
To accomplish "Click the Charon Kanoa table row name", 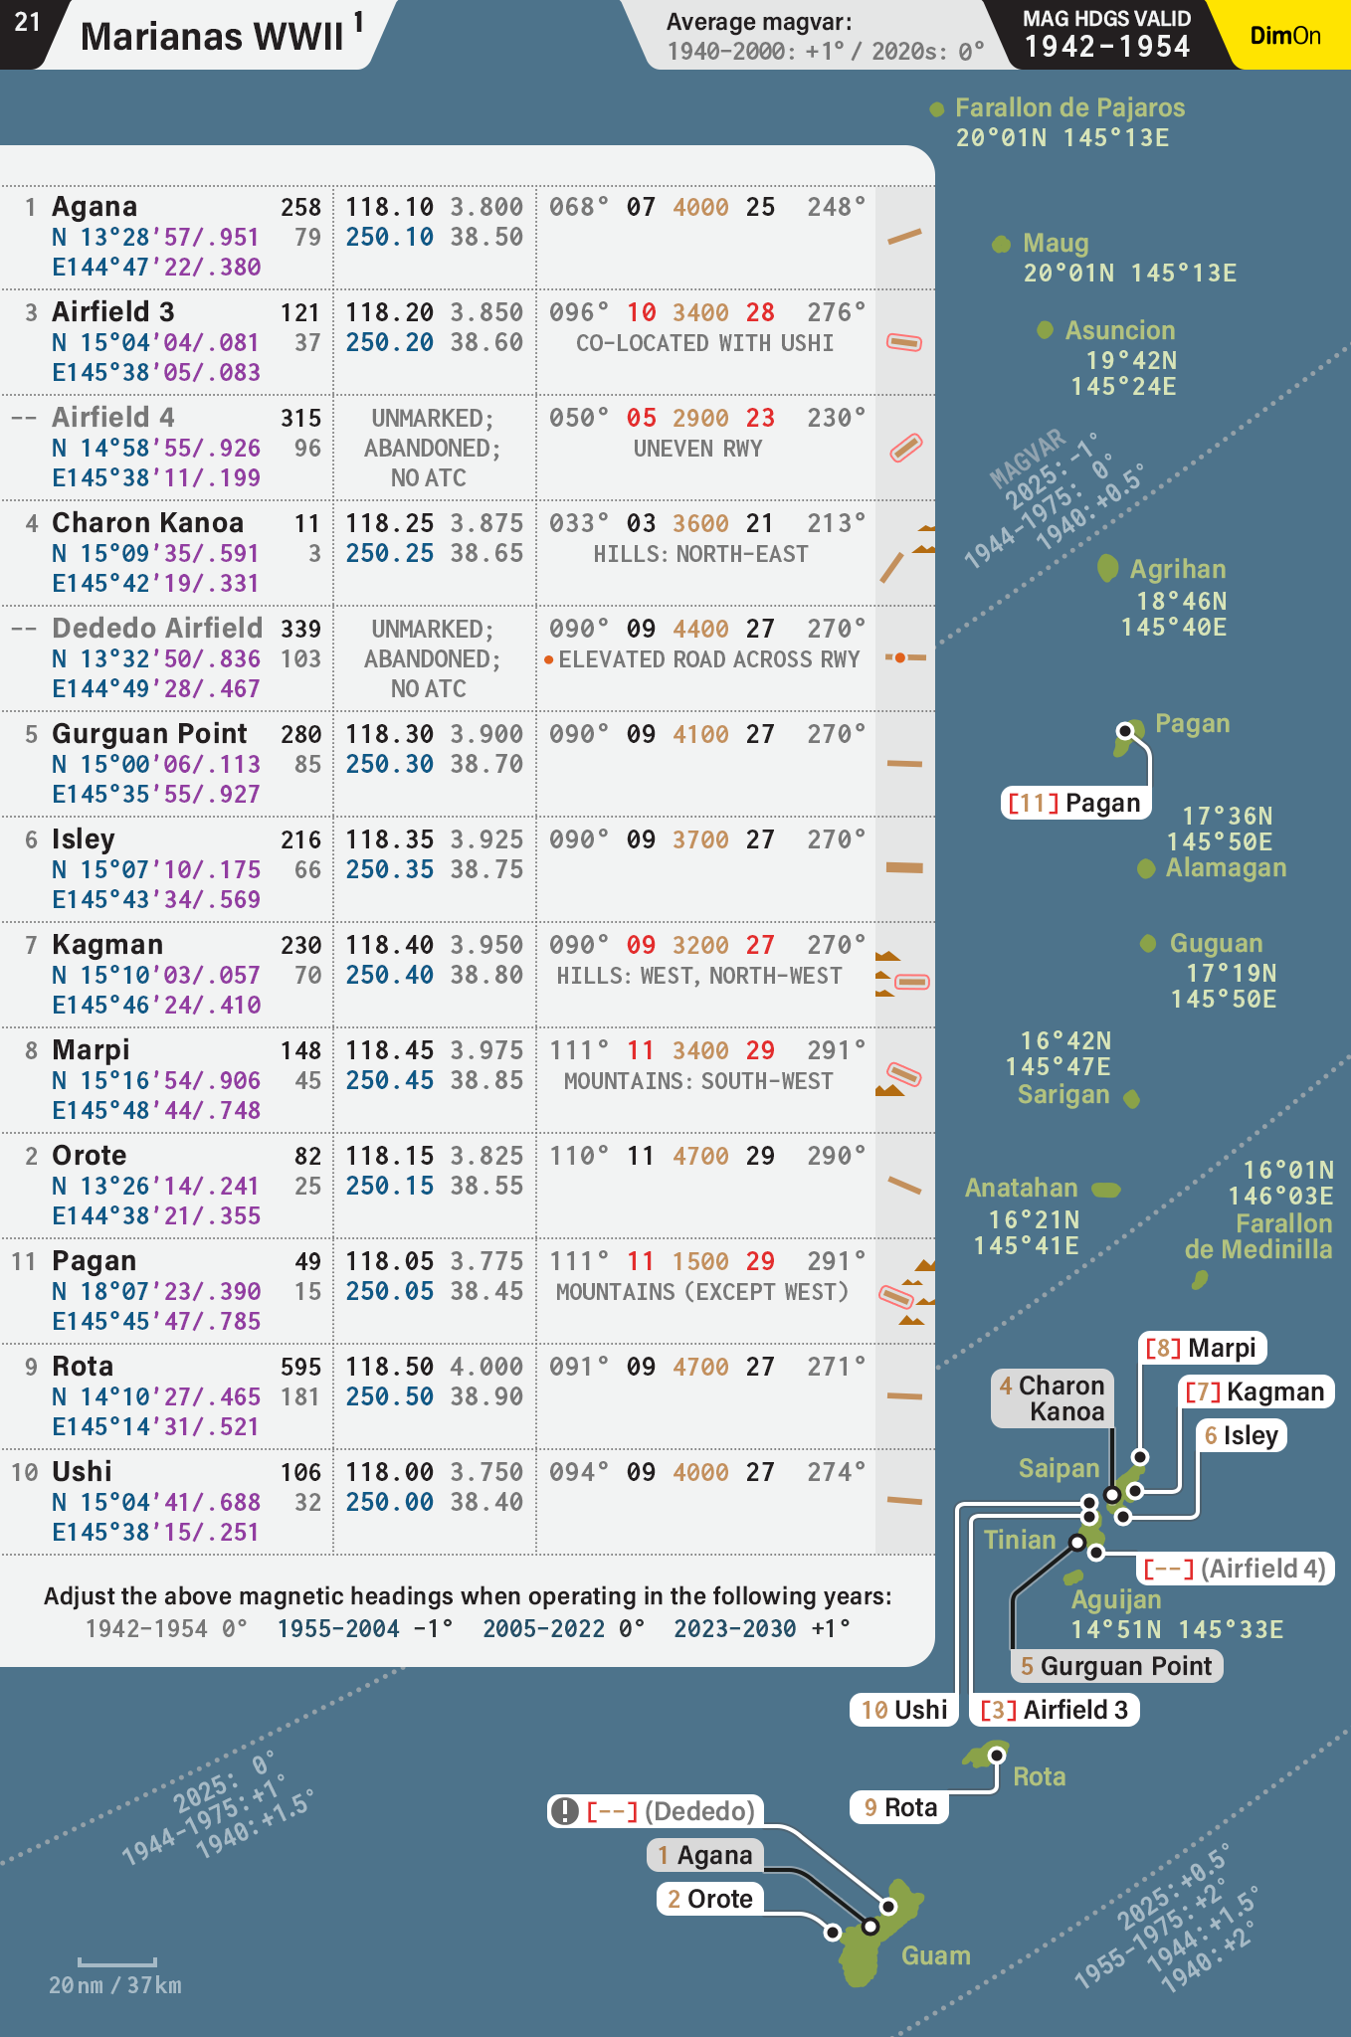I will point(147,523).
